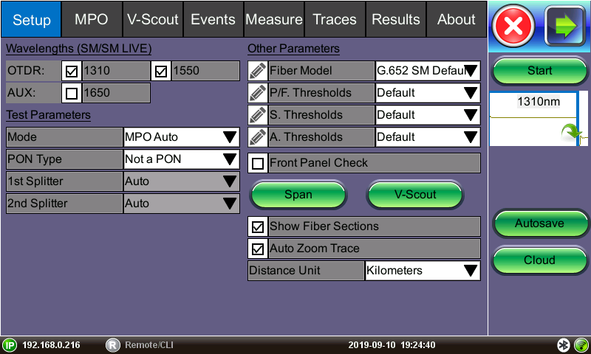
Task: Click pencil icon beside A. Thresholds
Action: click(x=258, y=137)
